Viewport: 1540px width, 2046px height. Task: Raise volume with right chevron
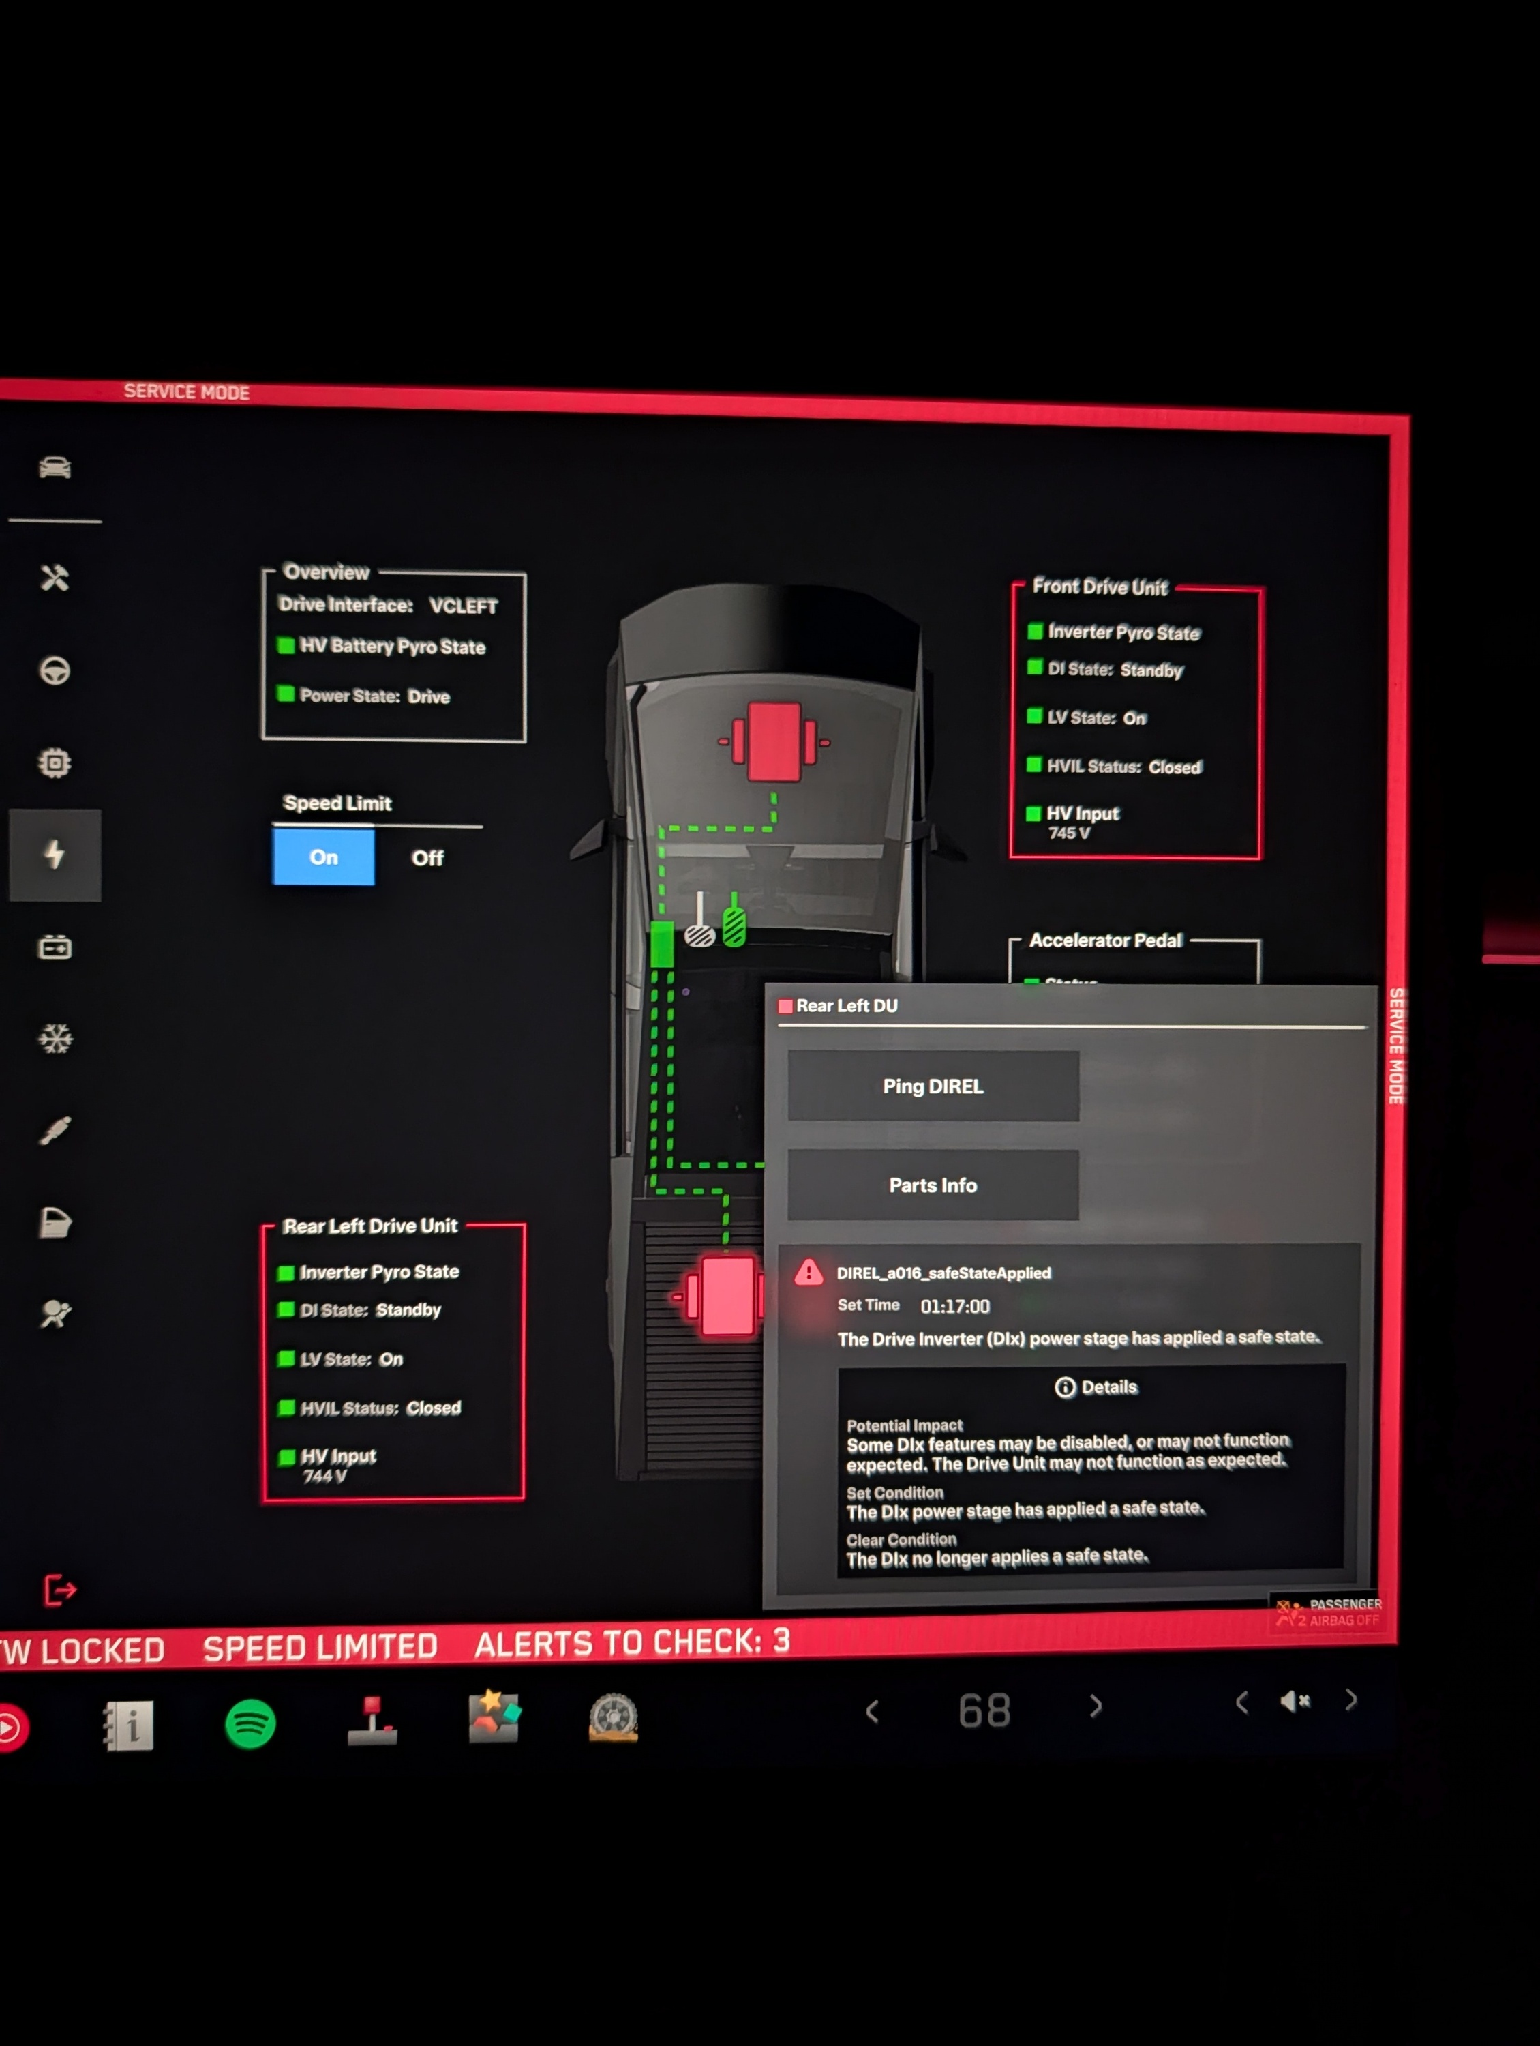point(1350,1699)
